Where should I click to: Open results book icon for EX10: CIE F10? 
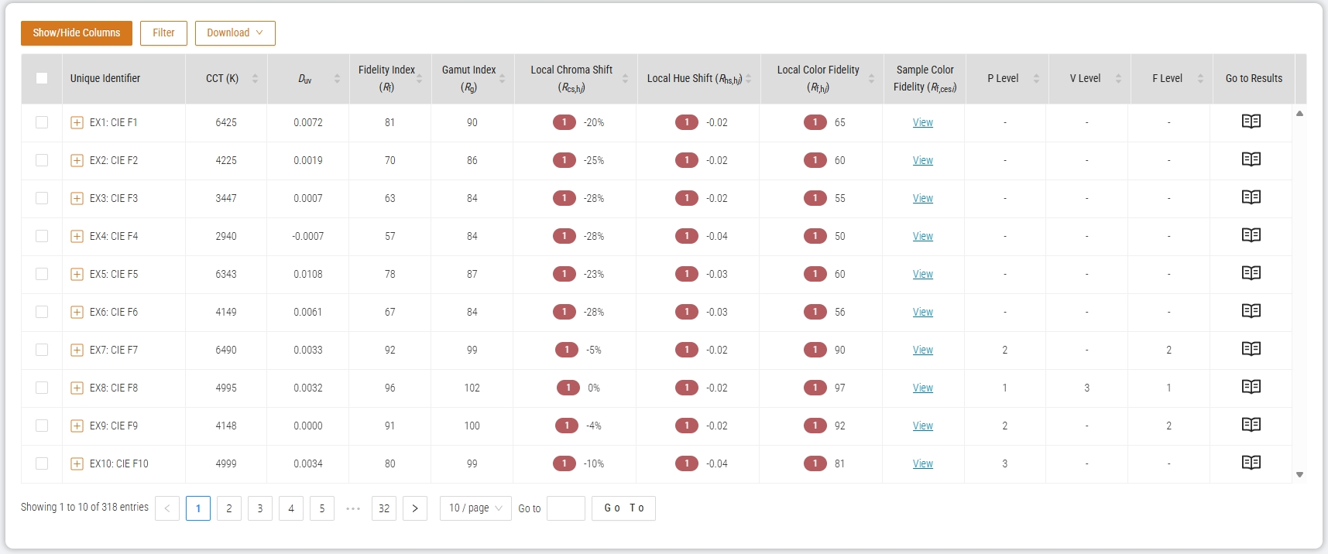pos(1251,463)
